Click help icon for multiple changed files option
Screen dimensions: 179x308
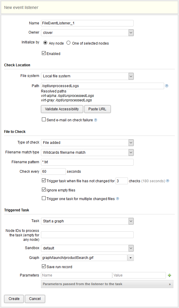tap(118, 199)
